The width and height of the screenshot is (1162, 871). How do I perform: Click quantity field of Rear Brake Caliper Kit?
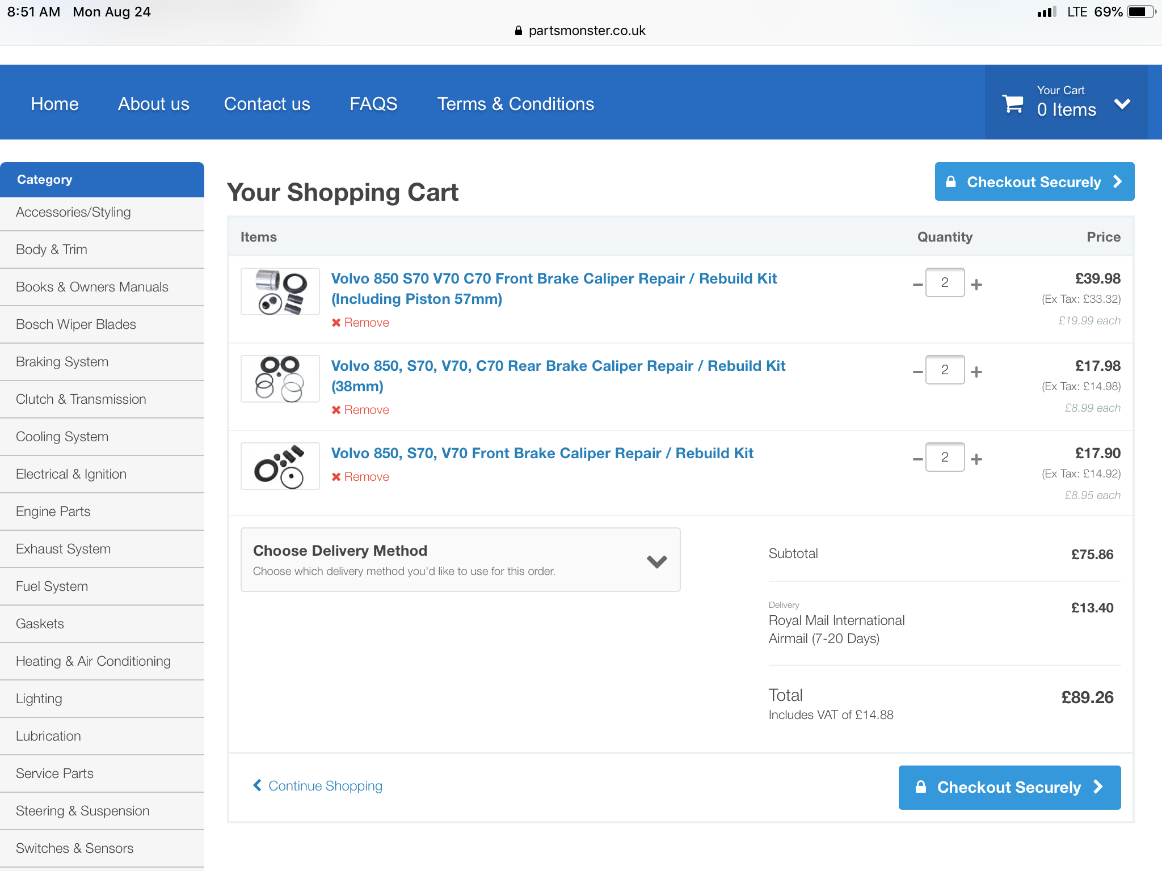pos(945,370)
